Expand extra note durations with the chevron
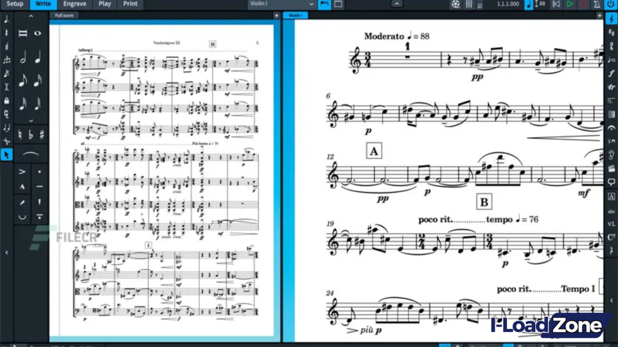Image resolution: width=618 pixels, height=347 pixels. tap(31, 119)
